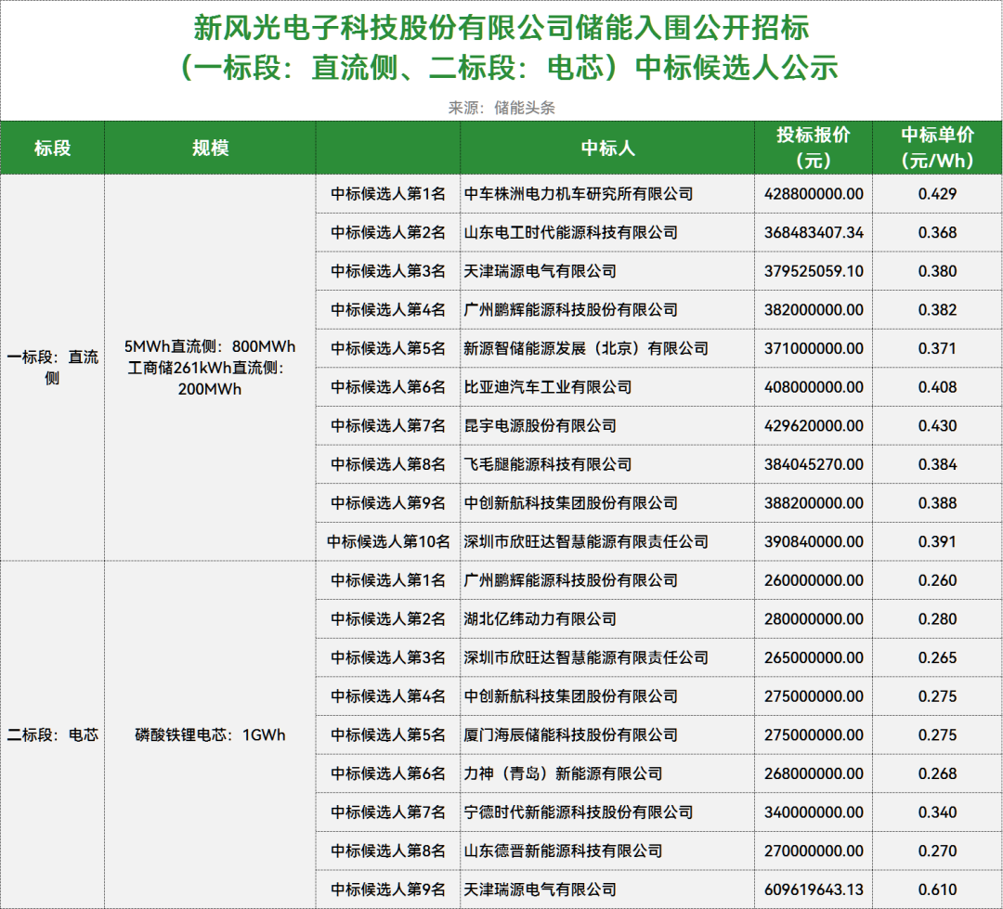Click unit price 0.268

pos(937,773)
